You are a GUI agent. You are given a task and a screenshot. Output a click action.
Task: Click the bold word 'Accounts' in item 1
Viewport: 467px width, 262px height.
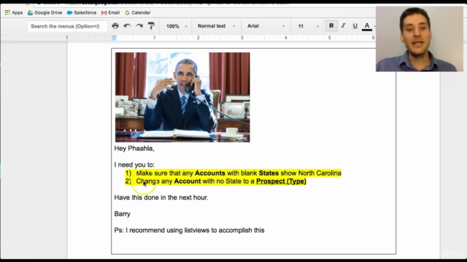(210, 173)
